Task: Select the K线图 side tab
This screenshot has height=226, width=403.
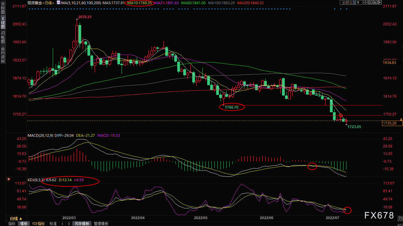Action: tap(3, 23)
